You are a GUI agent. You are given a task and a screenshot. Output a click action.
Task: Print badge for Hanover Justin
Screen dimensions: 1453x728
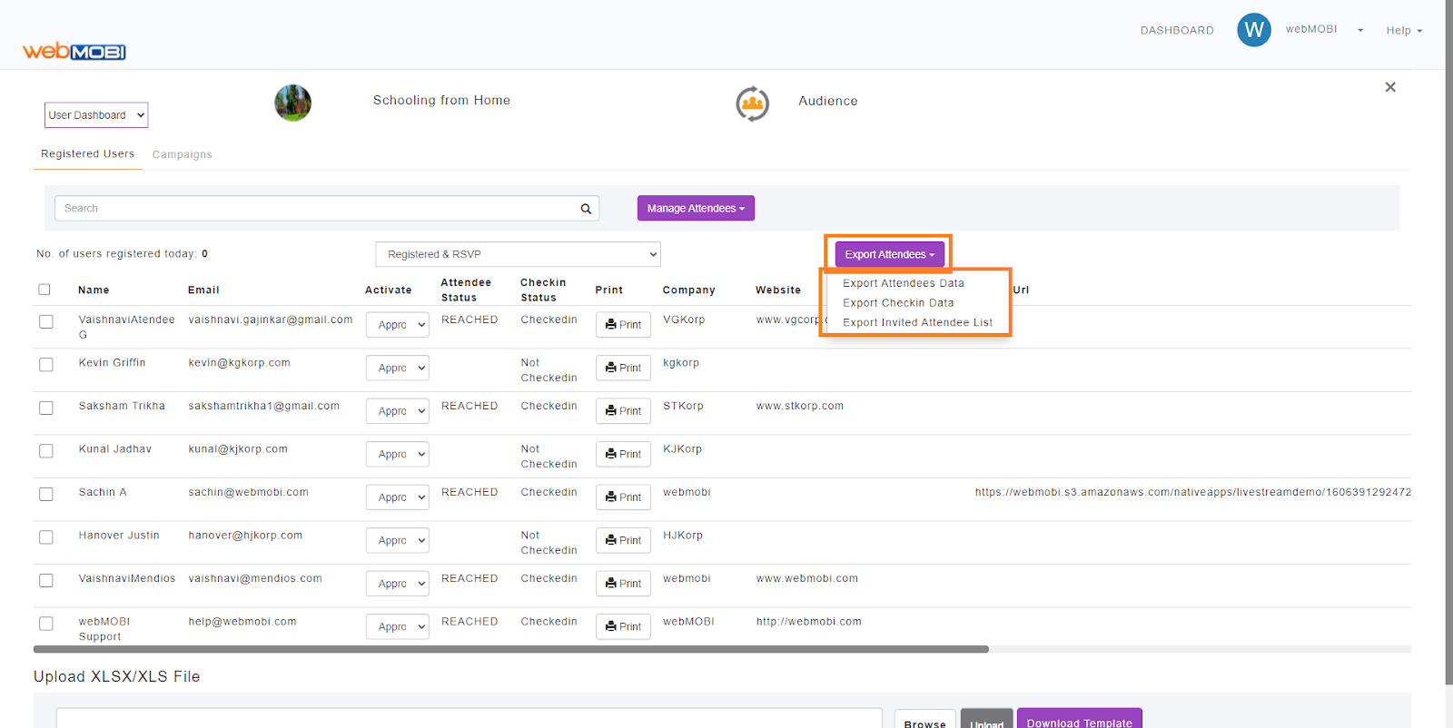click(623, 540)
